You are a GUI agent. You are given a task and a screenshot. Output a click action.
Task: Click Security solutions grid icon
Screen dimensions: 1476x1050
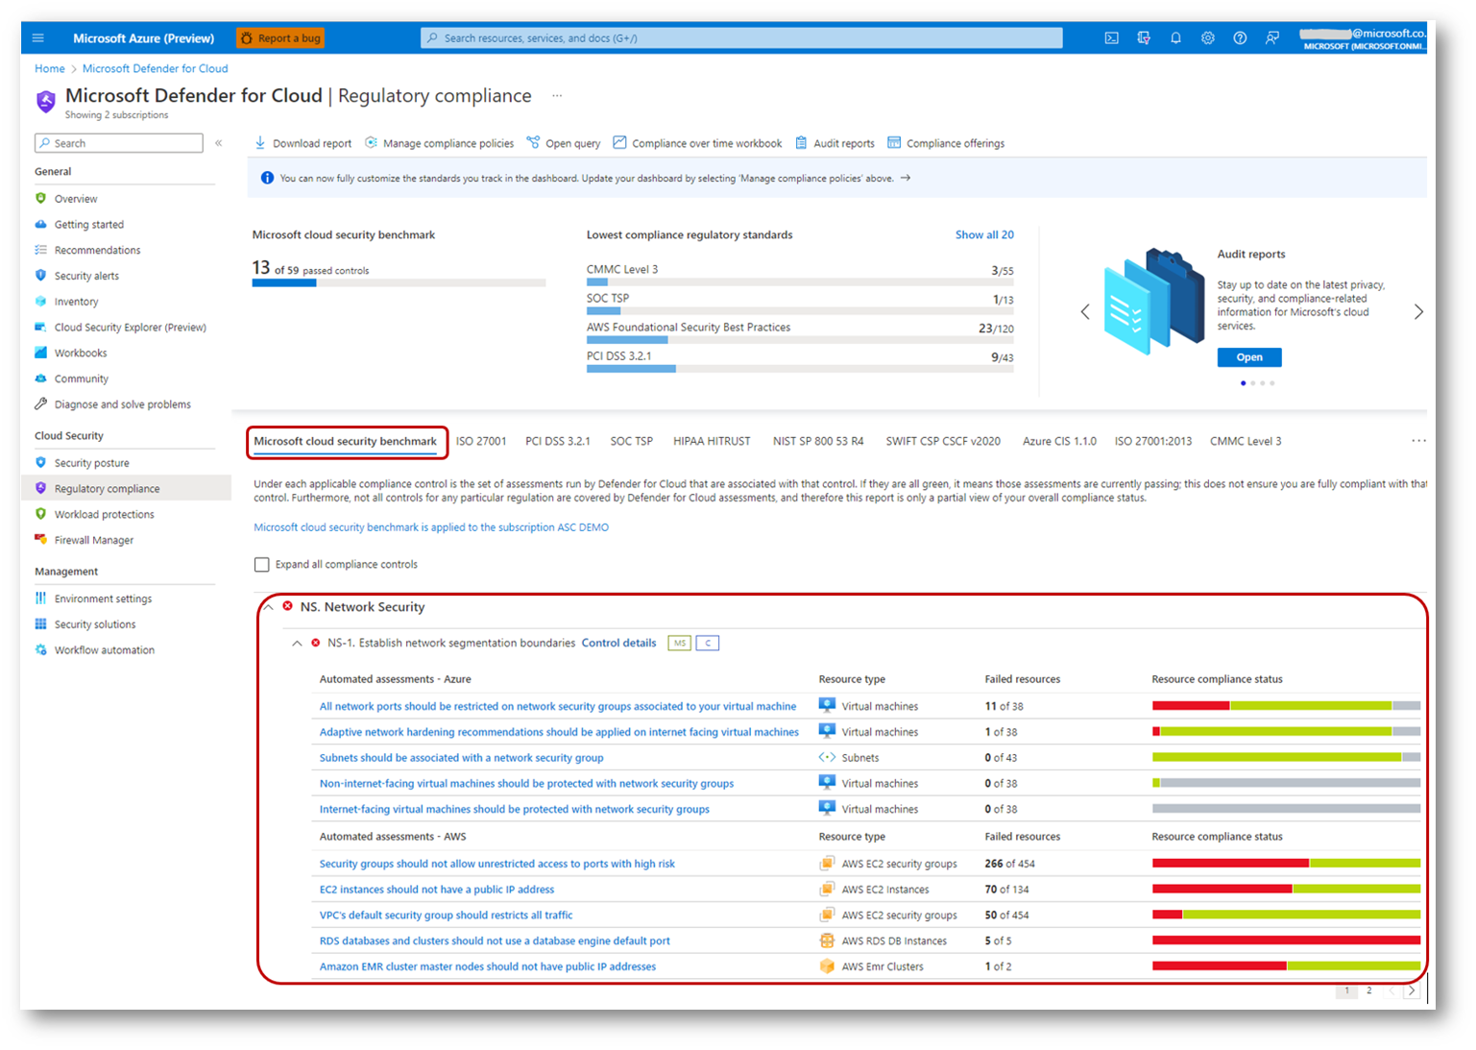tap(40, 623)
